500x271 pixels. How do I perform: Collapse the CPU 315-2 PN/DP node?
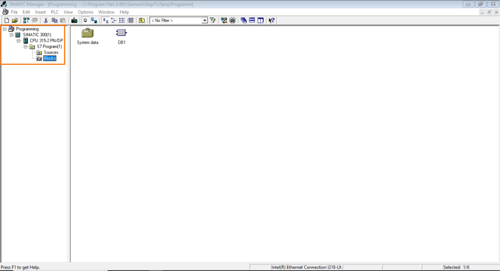(19, 41)
